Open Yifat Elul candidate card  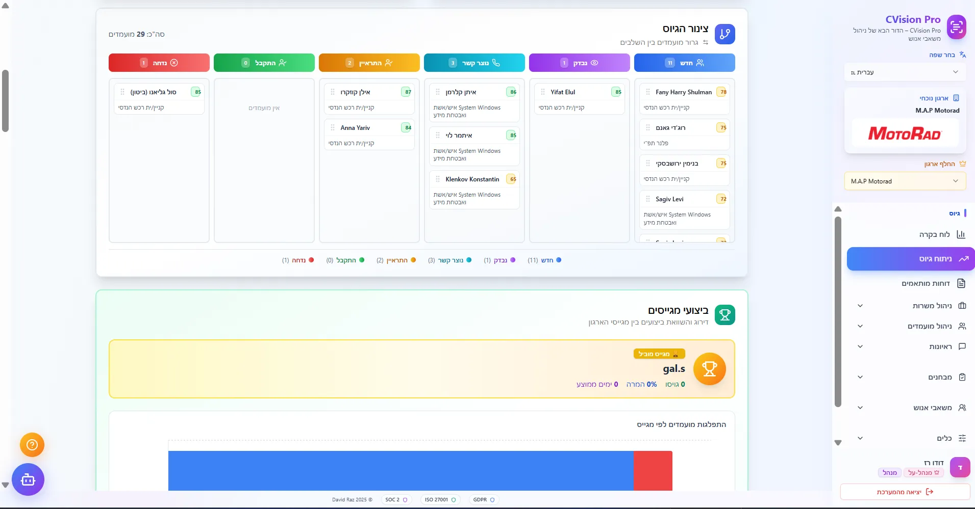(x=580, y=99)
